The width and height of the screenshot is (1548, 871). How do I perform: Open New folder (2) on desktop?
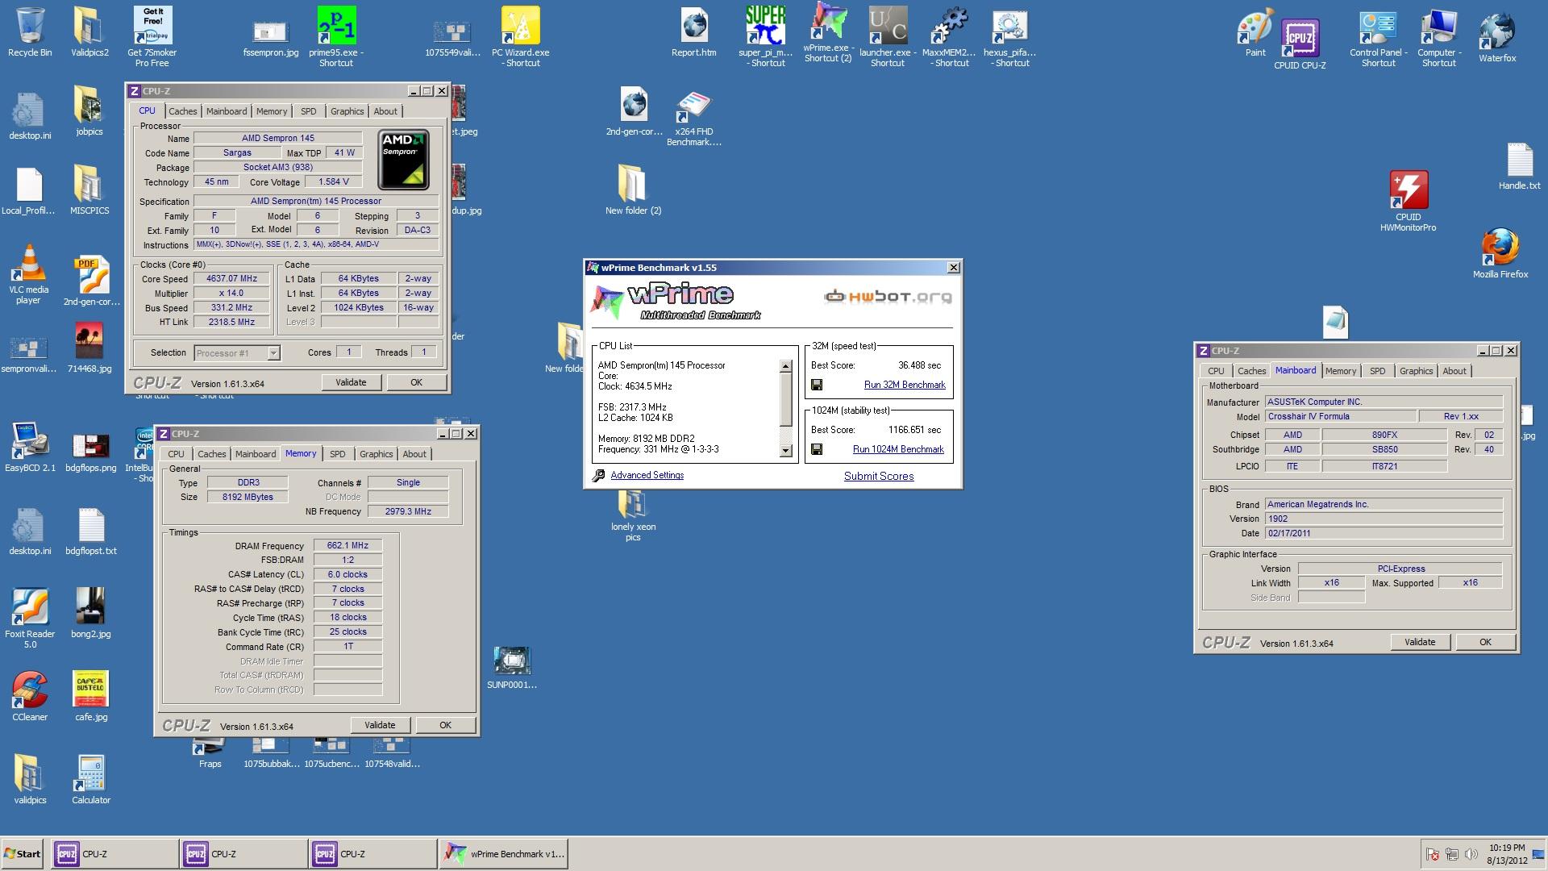tap(633, 189)
